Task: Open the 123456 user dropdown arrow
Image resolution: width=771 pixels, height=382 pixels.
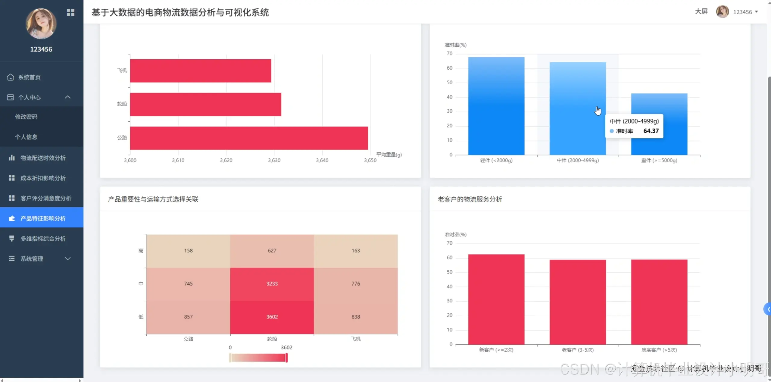Action: [756, 12]
